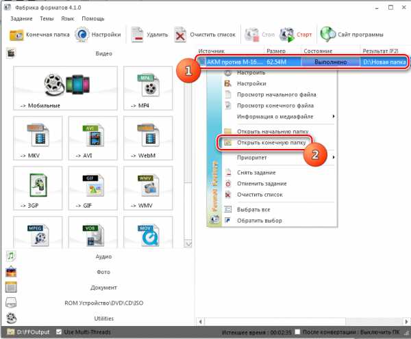Click the Состояние column header
The height and width of the screenshot is (339, 411).
331,51
